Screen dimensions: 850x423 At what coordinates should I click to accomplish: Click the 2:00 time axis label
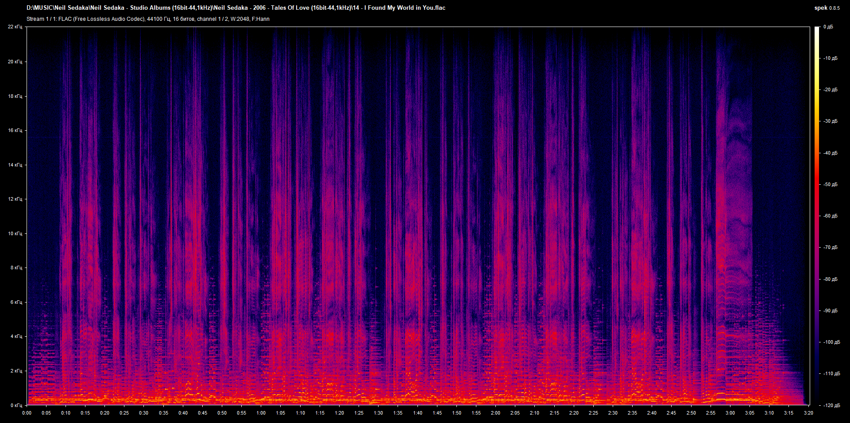(495, 413)
